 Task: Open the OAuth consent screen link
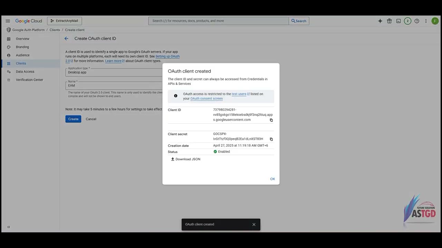click(x=206, y=99)
